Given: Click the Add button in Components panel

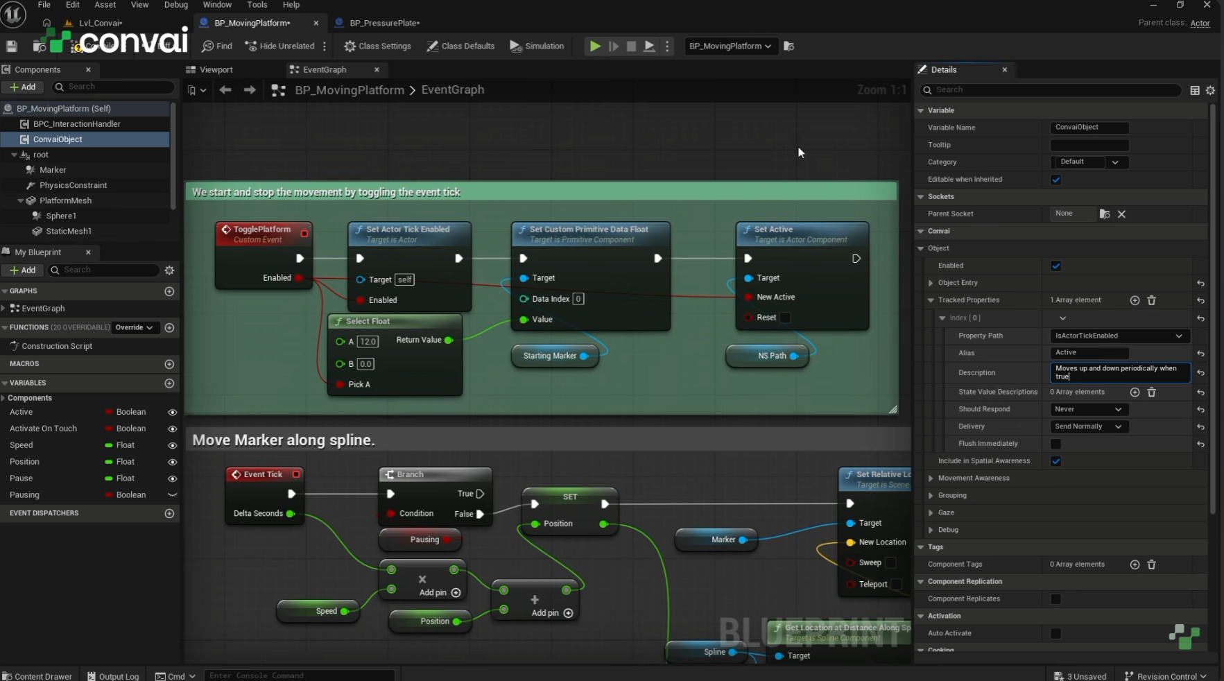Looking at the screenshot, I should 23,87.
